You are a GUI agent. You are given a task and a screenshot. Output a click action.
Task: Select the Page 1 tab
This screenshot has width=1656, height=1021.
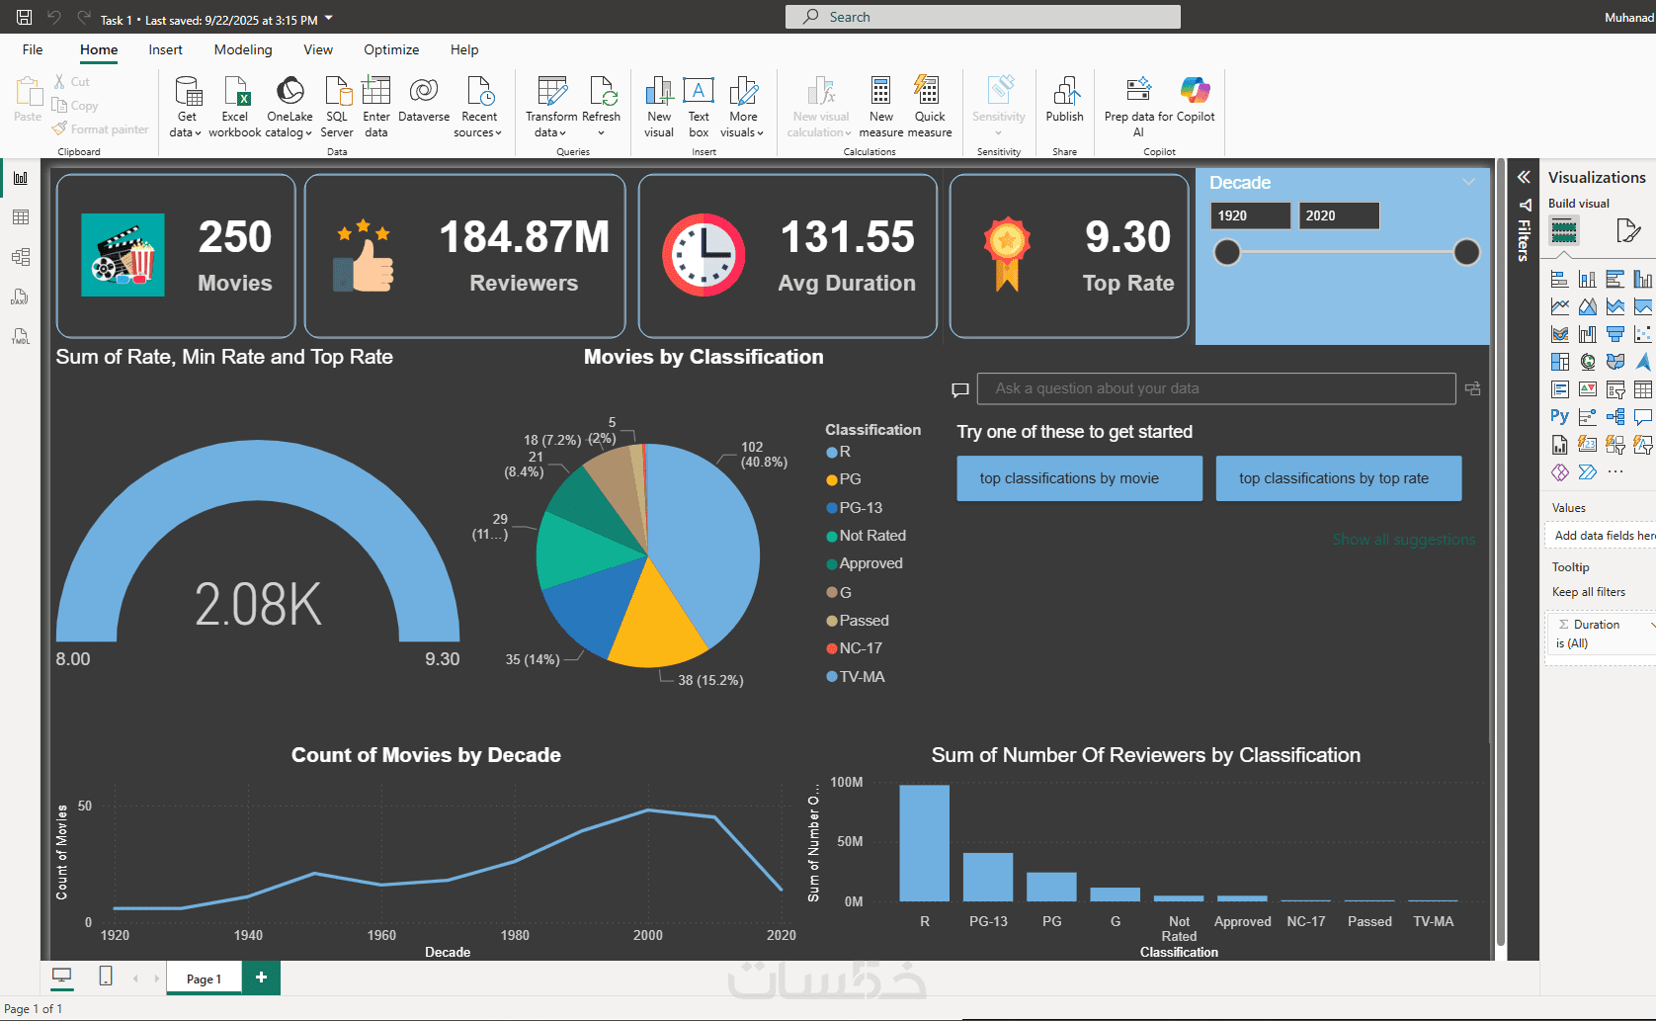pos(204,978)
